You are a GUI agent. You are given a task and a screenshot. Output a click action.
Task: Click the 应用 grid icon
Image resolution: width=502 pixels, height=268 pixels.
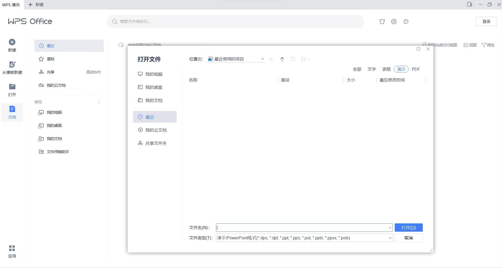tap(12, 248)
